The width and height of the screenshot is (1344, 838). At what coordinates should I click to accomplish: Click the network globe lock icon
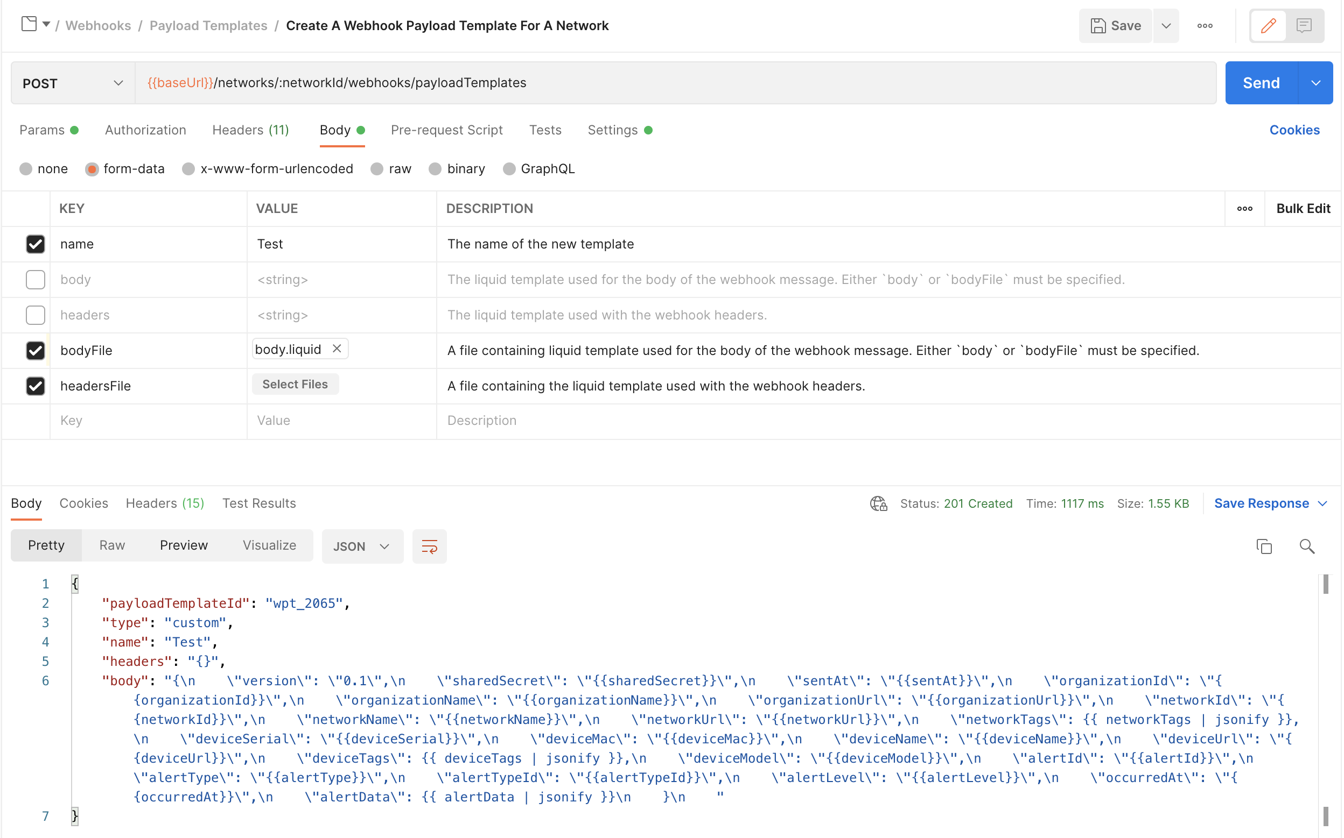pos(879,503)
